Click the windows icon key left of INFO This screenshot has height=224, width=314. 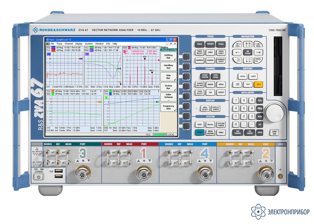coord(237,84)
